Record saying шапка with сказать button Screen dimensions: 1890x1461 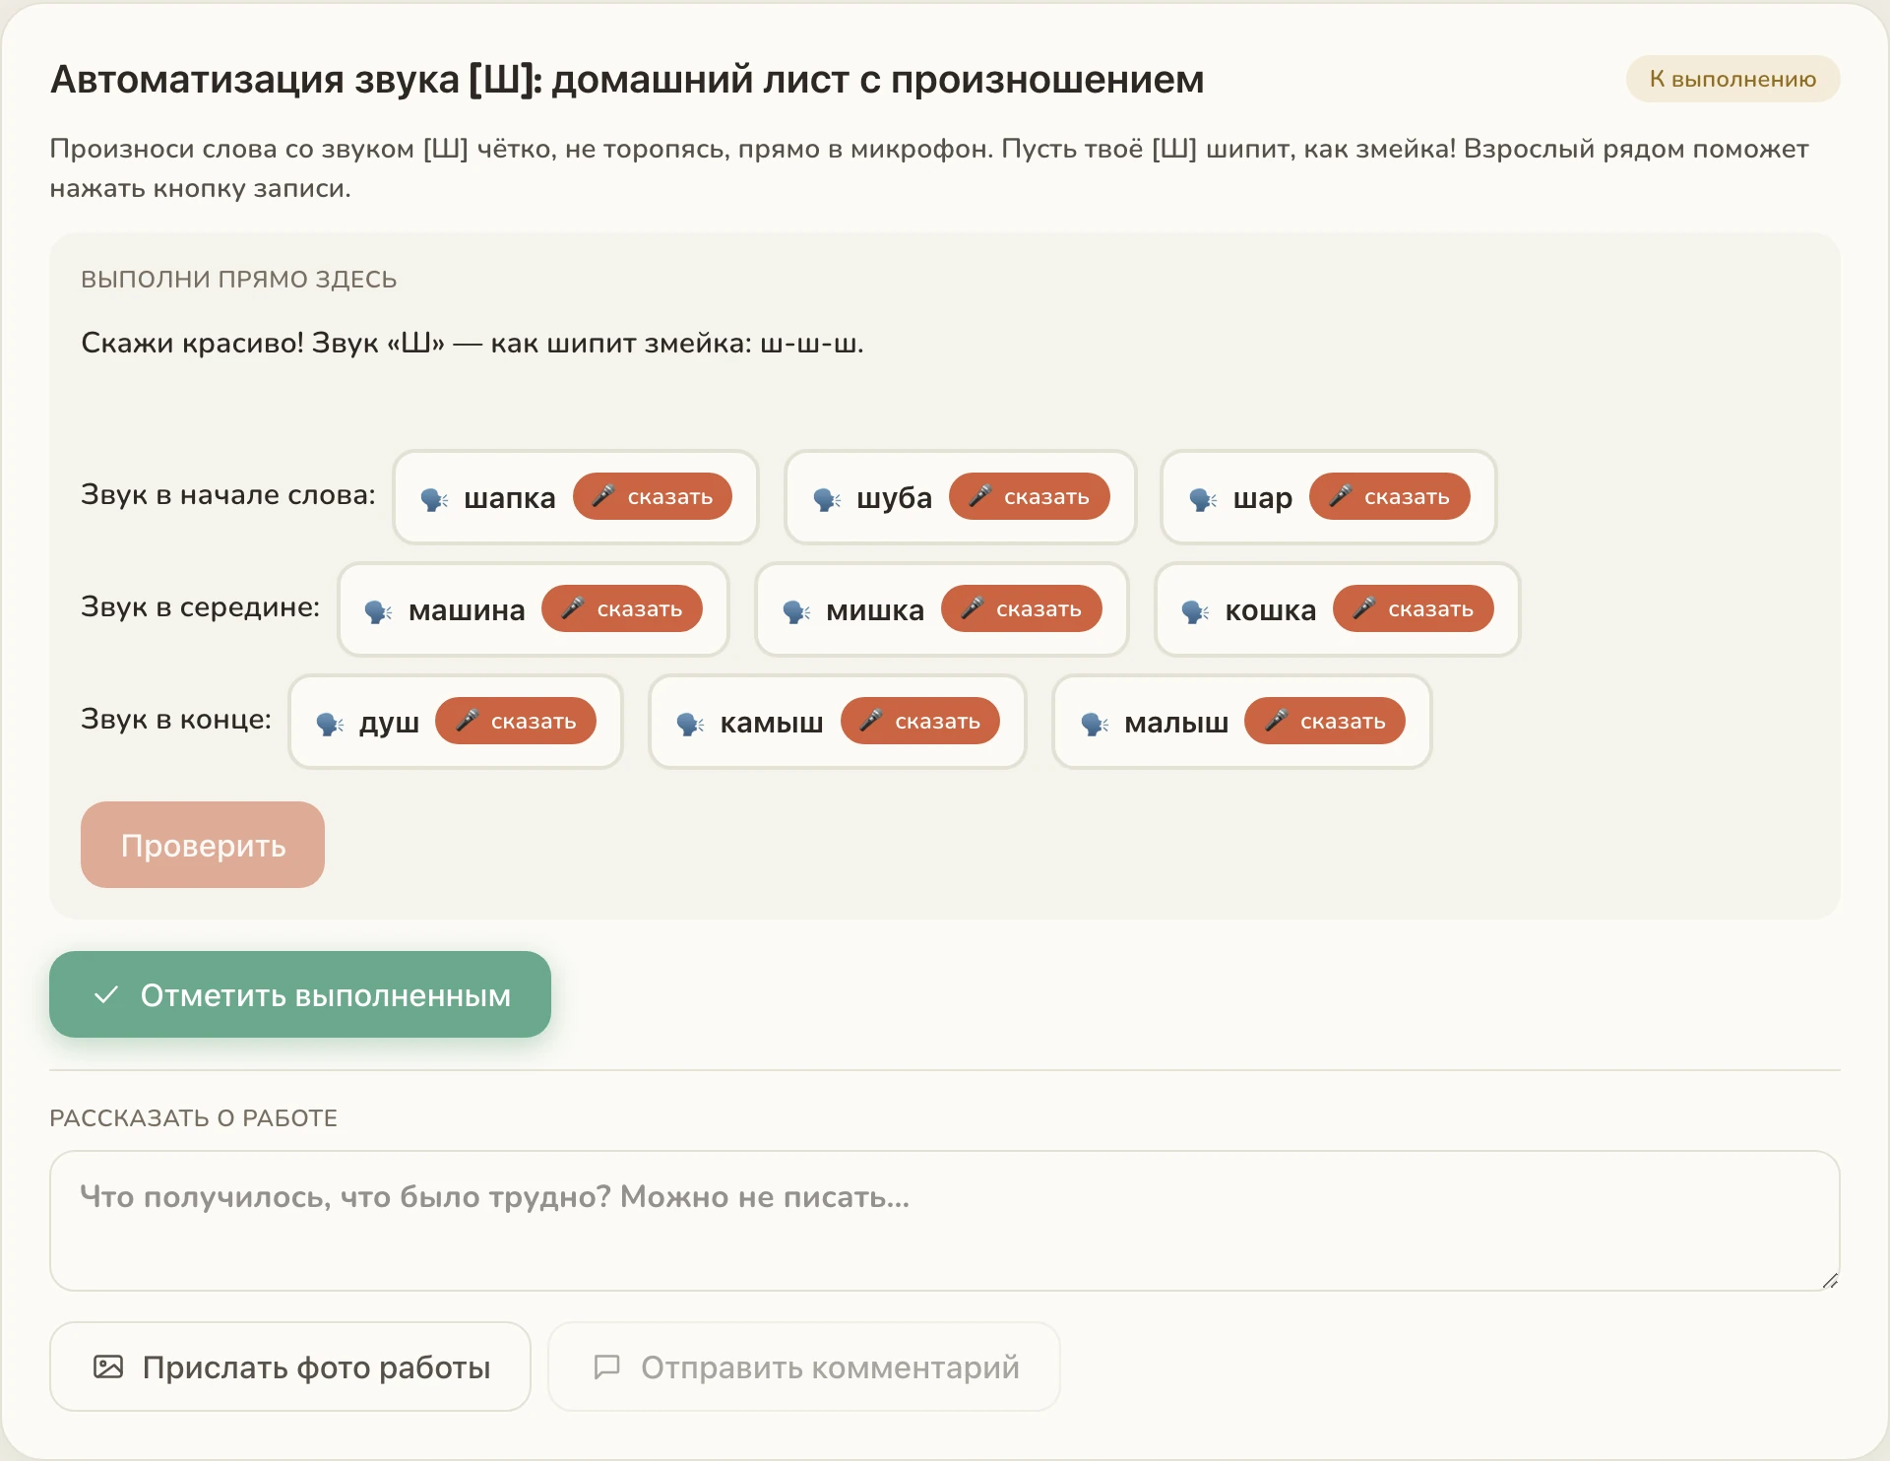click(653, 496)
